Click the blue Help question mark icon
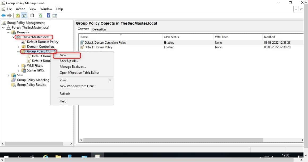The height and width of the screenshot is (162, 308). 48,15
